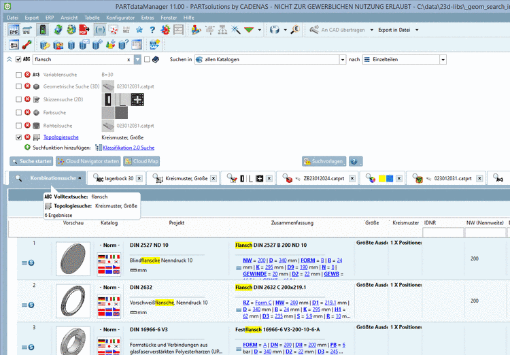
Task: Open the Datei menu
Action: [12, 18]
